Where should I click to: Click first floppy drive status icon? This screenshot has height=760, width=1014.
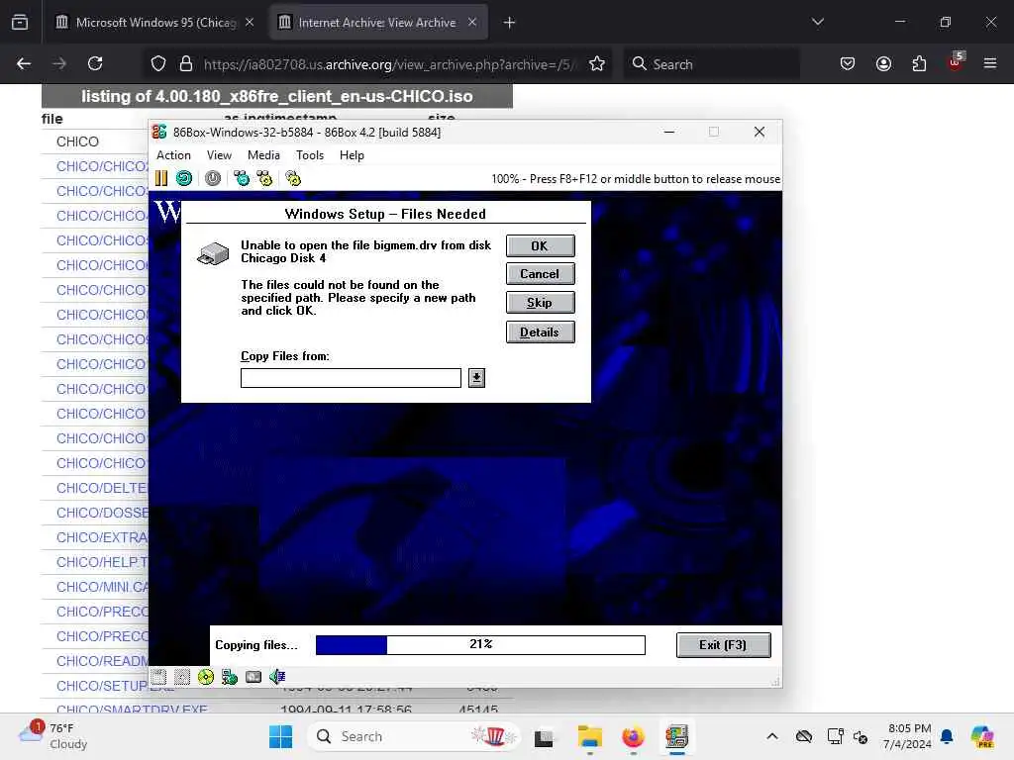pos(159,677)
